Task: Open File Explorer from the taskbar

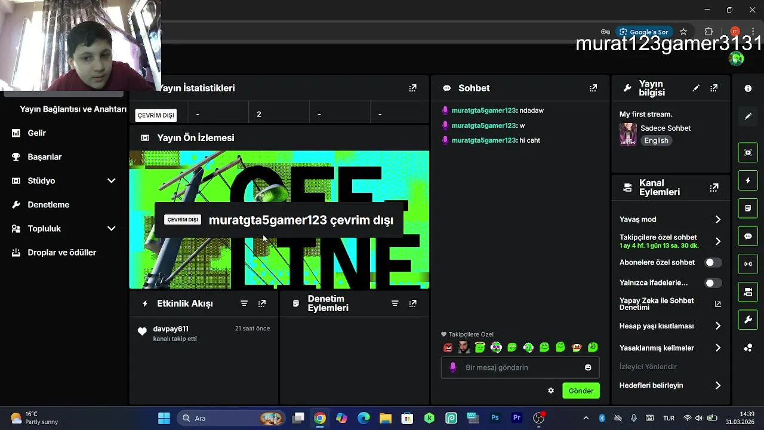Action: 385,418
